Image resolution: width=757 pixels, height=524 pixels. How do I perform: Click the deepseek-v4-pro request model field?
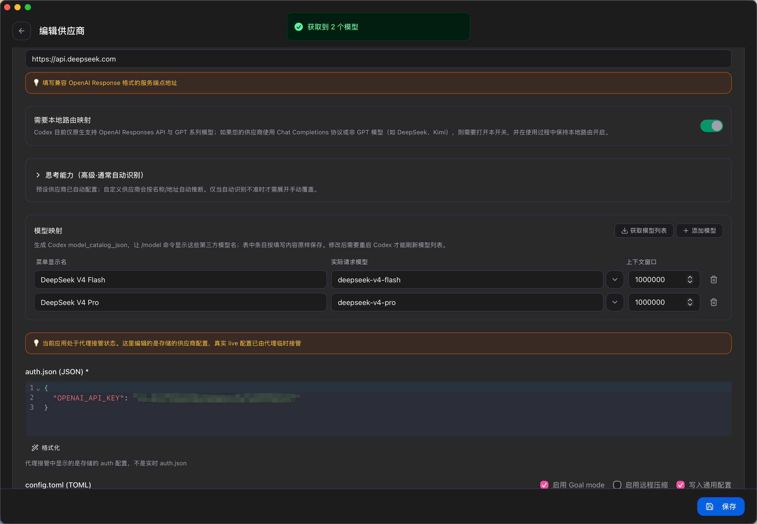click(x=467, y=302)
